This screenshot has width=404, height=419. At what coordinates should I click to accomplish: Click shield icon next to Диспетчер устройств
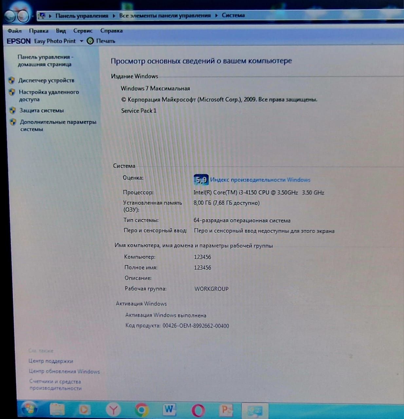[11, 81]
